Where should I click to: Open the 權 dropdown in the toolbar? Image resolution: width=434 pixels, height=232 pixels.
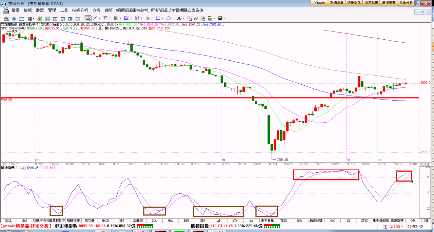point(31,18)
